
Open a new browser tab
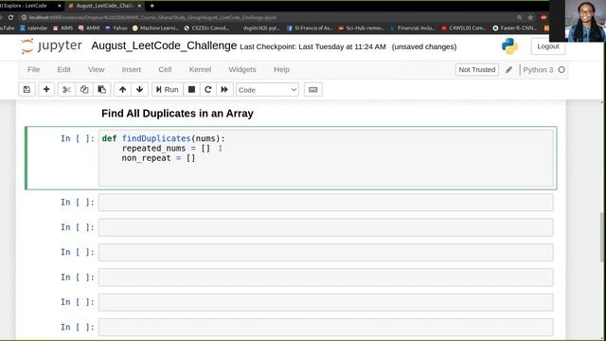151,6
